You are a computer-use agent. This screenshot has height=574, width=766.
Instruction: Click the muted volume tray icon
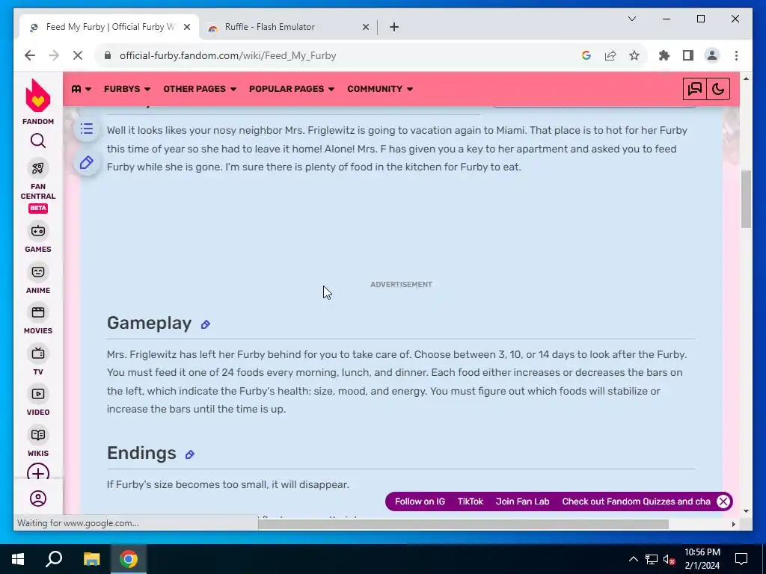(x=669, y=559)
